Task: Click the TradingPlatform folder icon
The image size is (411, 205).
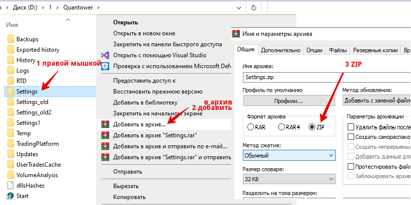Action: click(10, 144)
